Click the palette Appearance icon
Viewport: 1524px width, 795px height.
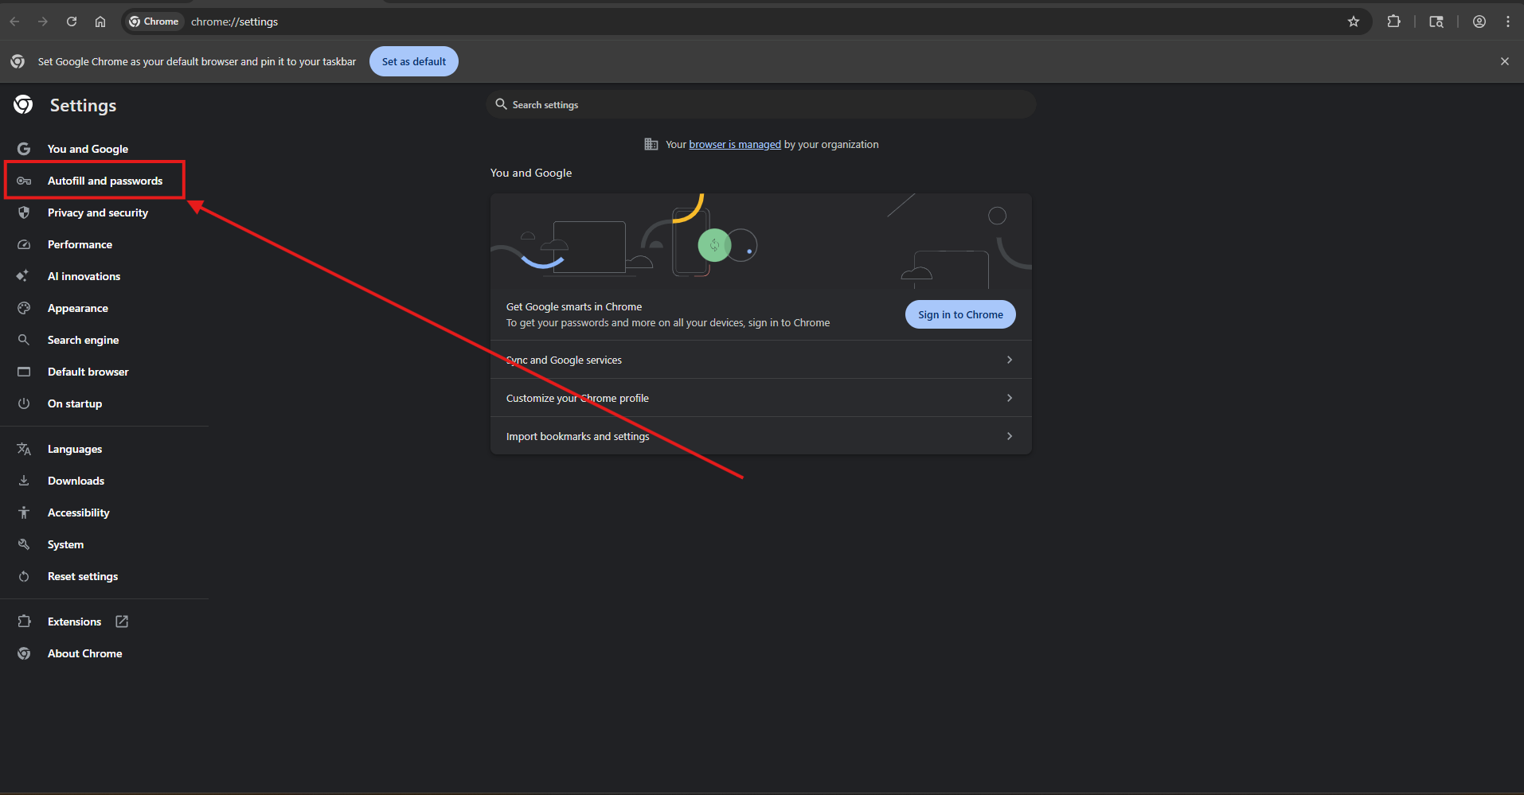click(24, 308)
